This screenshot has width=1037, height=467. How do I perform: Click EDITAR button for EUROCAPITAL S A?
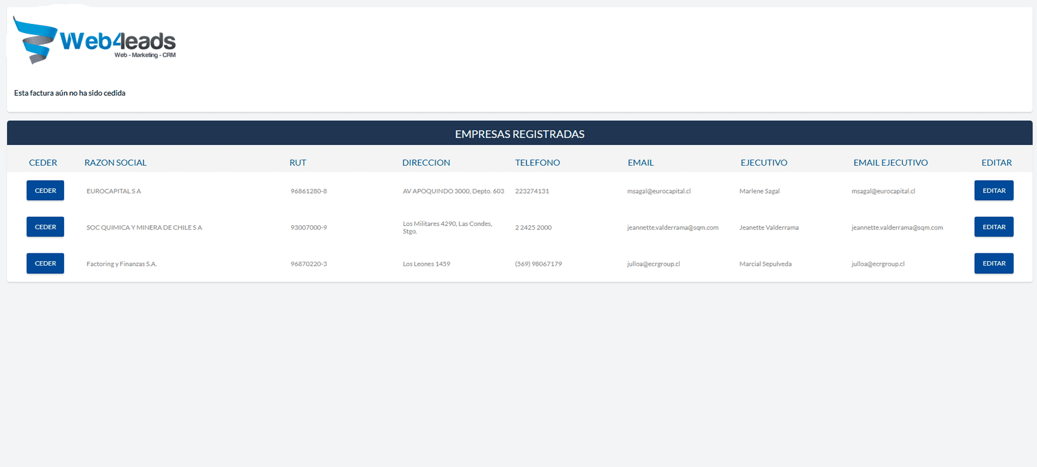994,190
